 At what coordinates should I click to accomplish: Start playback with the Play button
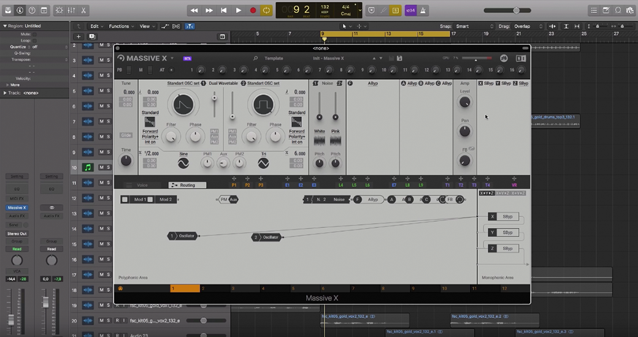pos(239,10)
